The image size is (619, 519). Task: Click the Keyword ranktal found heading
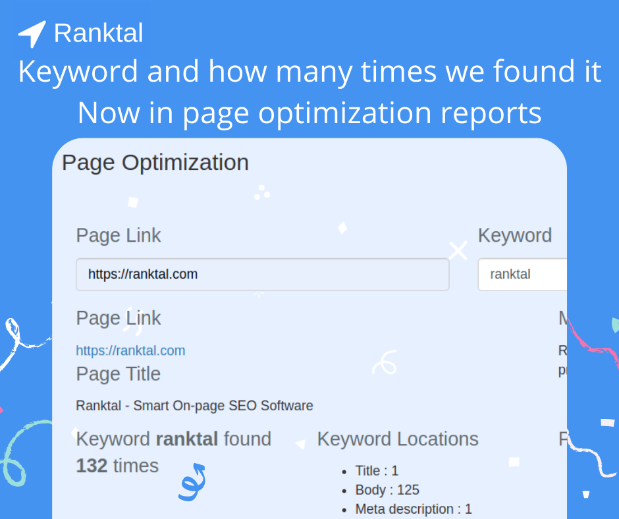point(174,439)
